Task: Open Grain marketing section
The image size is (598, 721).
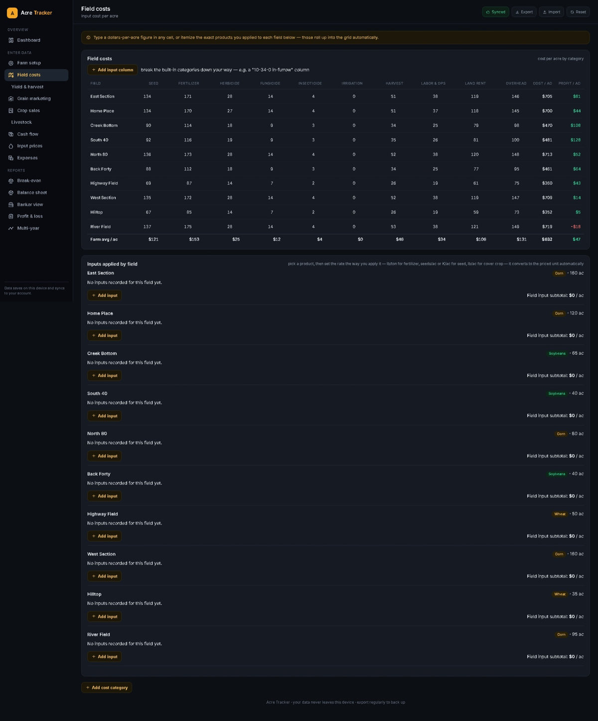Action: [x=36, y=99]
